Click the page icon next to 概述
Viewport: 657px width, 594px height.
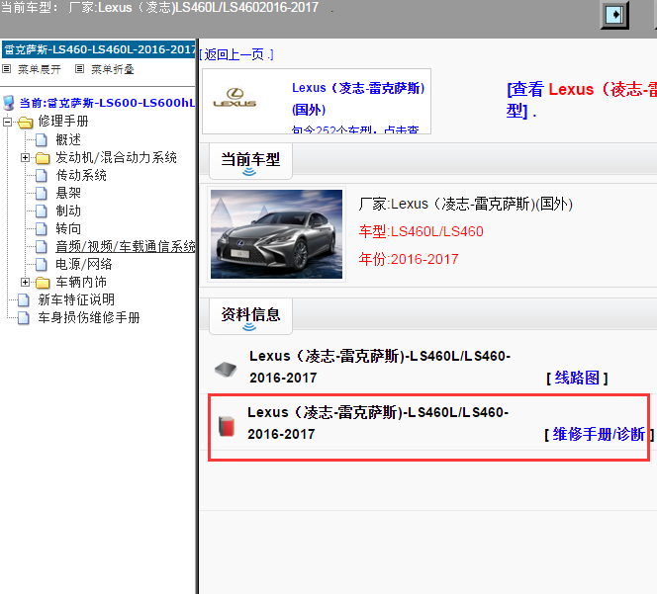tap(42, 139)
